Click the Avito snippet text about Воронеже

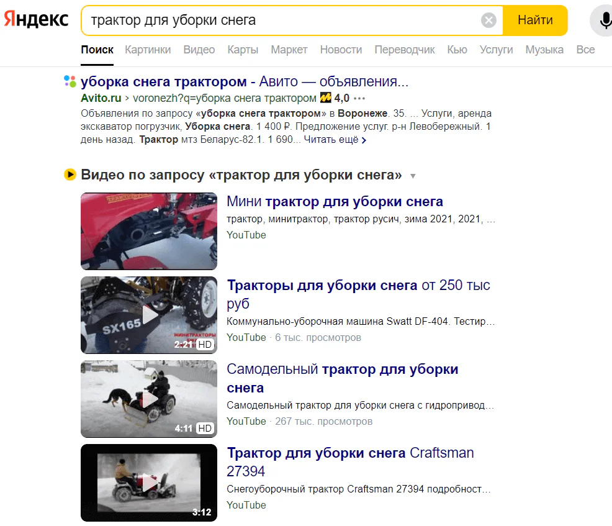286,126
